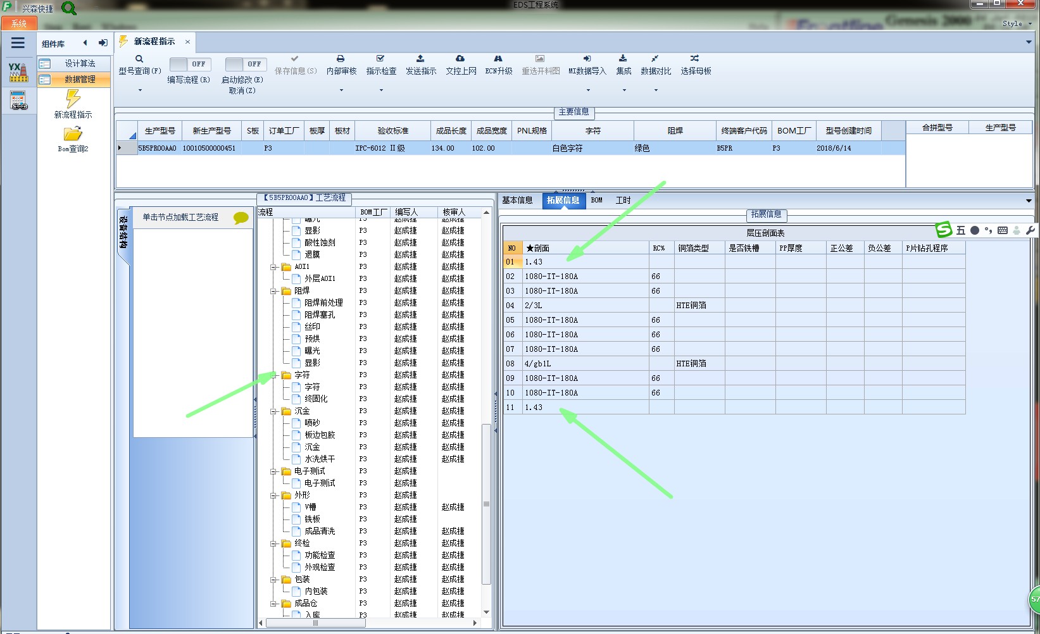
Task: Click the 设计算法 list icon
Action: pos(45,63)
